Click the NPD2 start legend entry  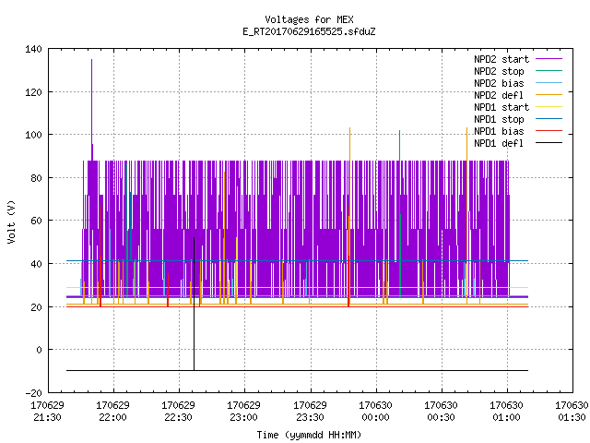pos(518,59)
